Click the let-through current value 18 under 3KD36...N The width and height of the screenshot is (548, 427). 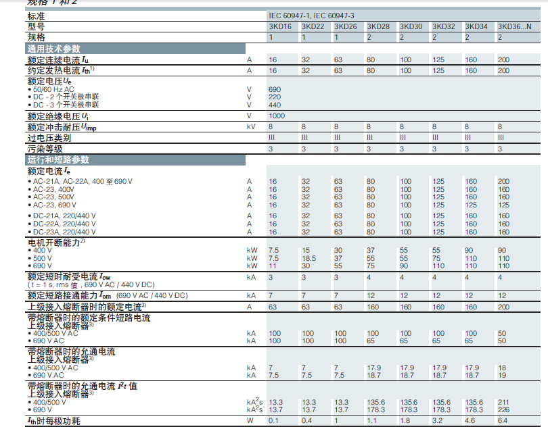click(x=502, y=368)
